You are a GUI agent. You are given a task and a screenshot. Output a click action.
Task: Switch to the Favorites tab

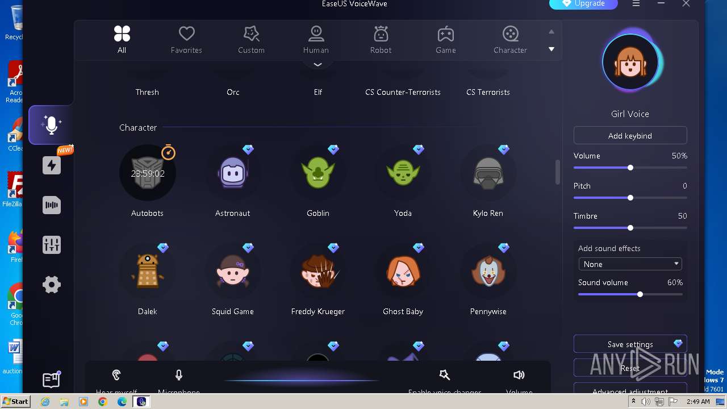click(186, 40)
